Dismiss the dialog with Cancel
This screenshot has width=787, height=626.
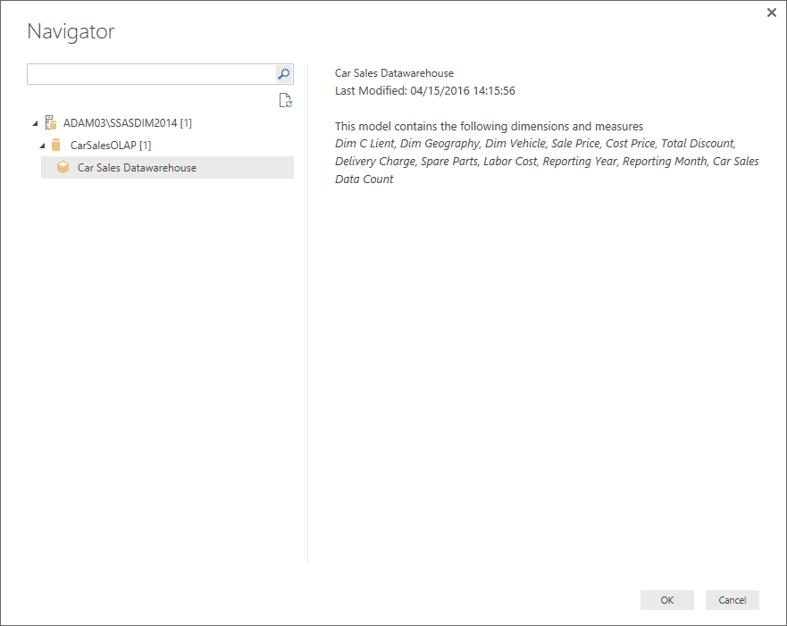(x=733, y=600)
